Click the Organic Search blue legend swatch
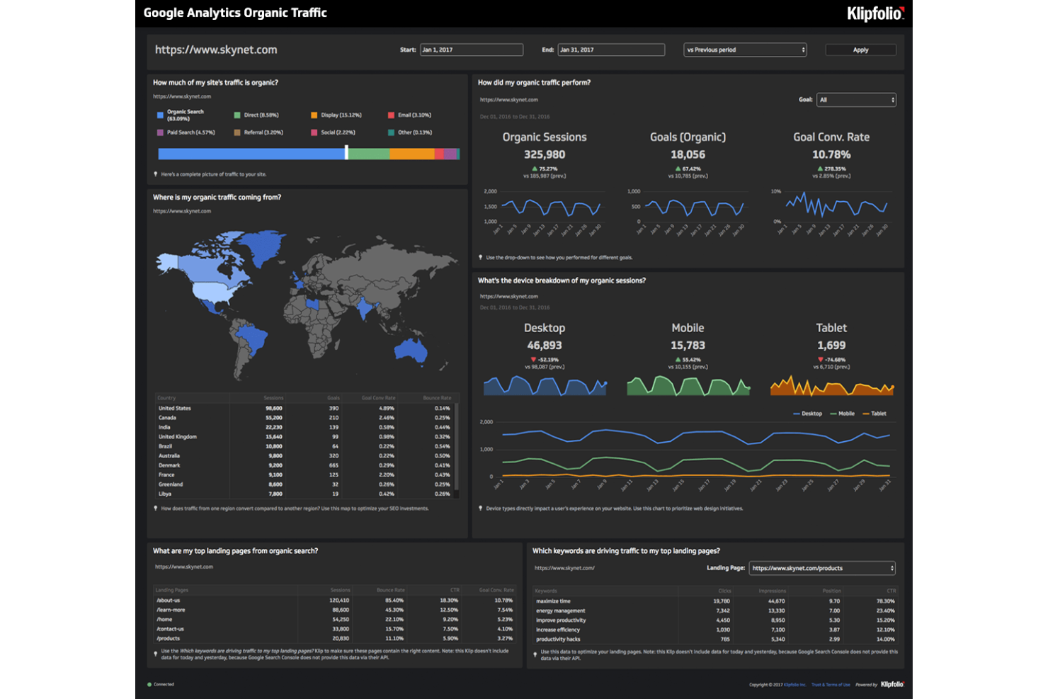 point(160,115)
